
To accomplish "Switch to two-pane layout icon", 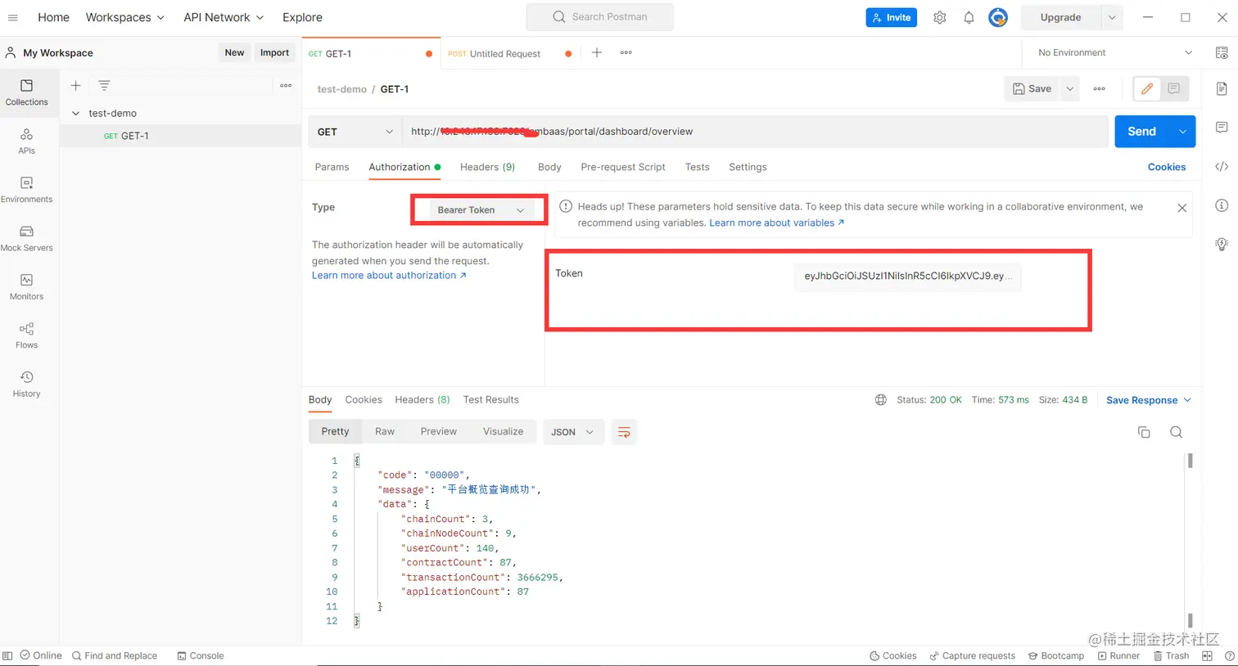I will point(1207,655).
